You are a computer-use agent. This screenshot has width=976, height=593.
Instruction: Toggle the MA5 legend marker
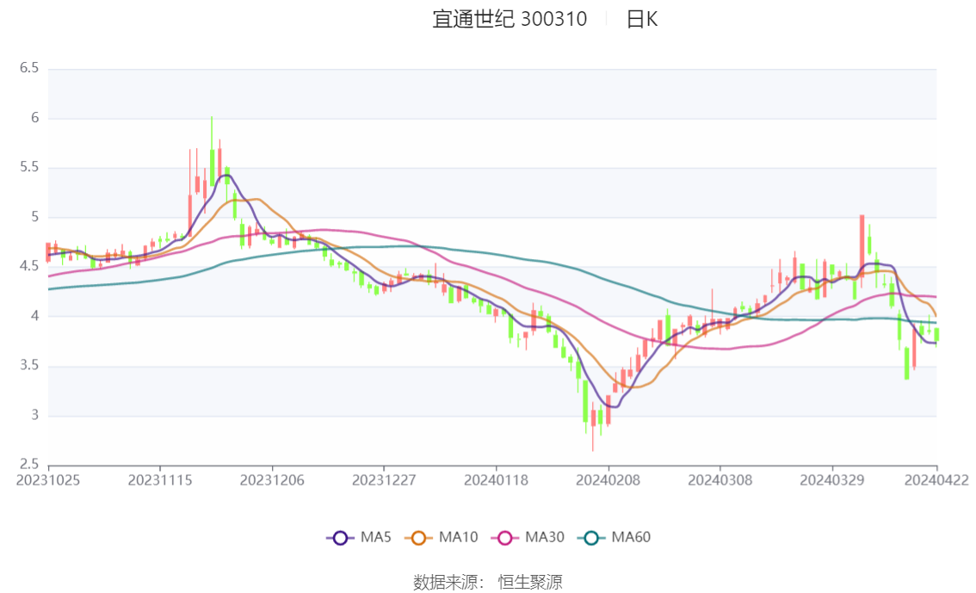[x=340, y=538]
